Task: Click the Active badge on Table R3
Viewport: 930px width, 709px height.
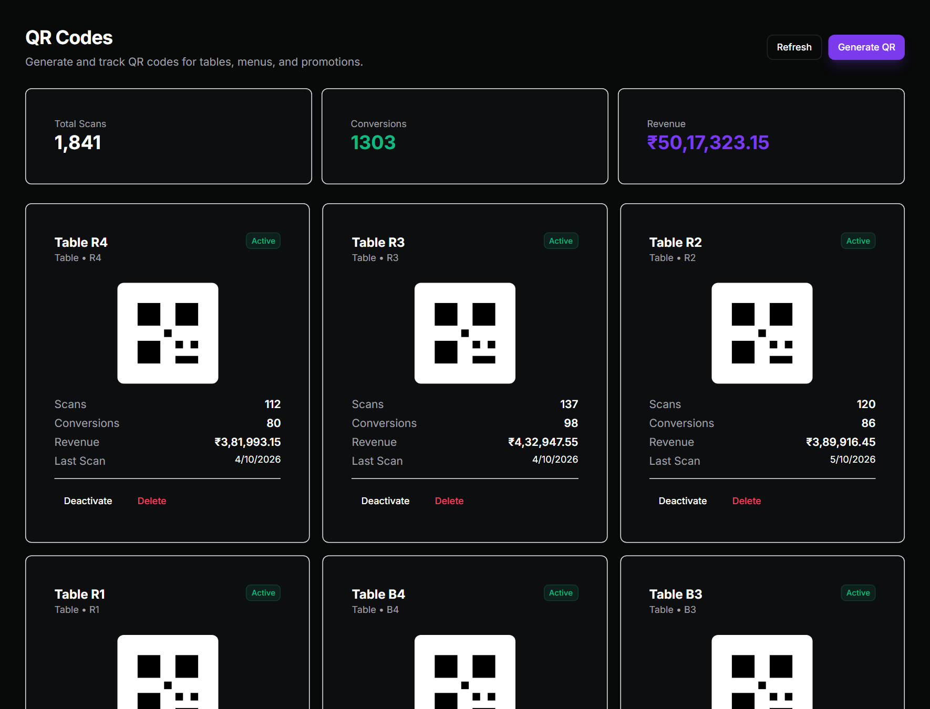Action: 561,241
